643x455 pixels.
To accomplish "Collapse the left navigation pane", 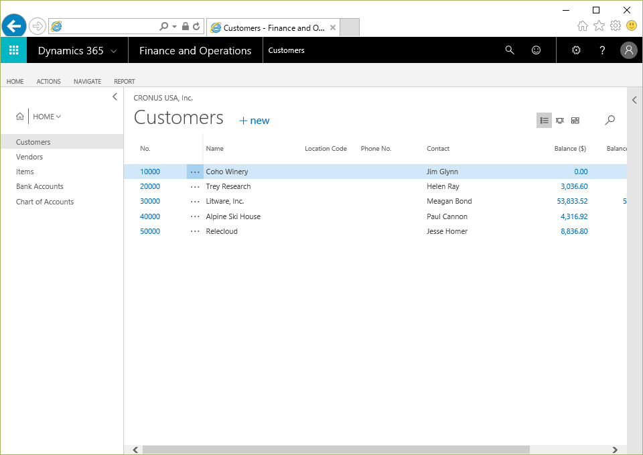I will click(115, 96).
